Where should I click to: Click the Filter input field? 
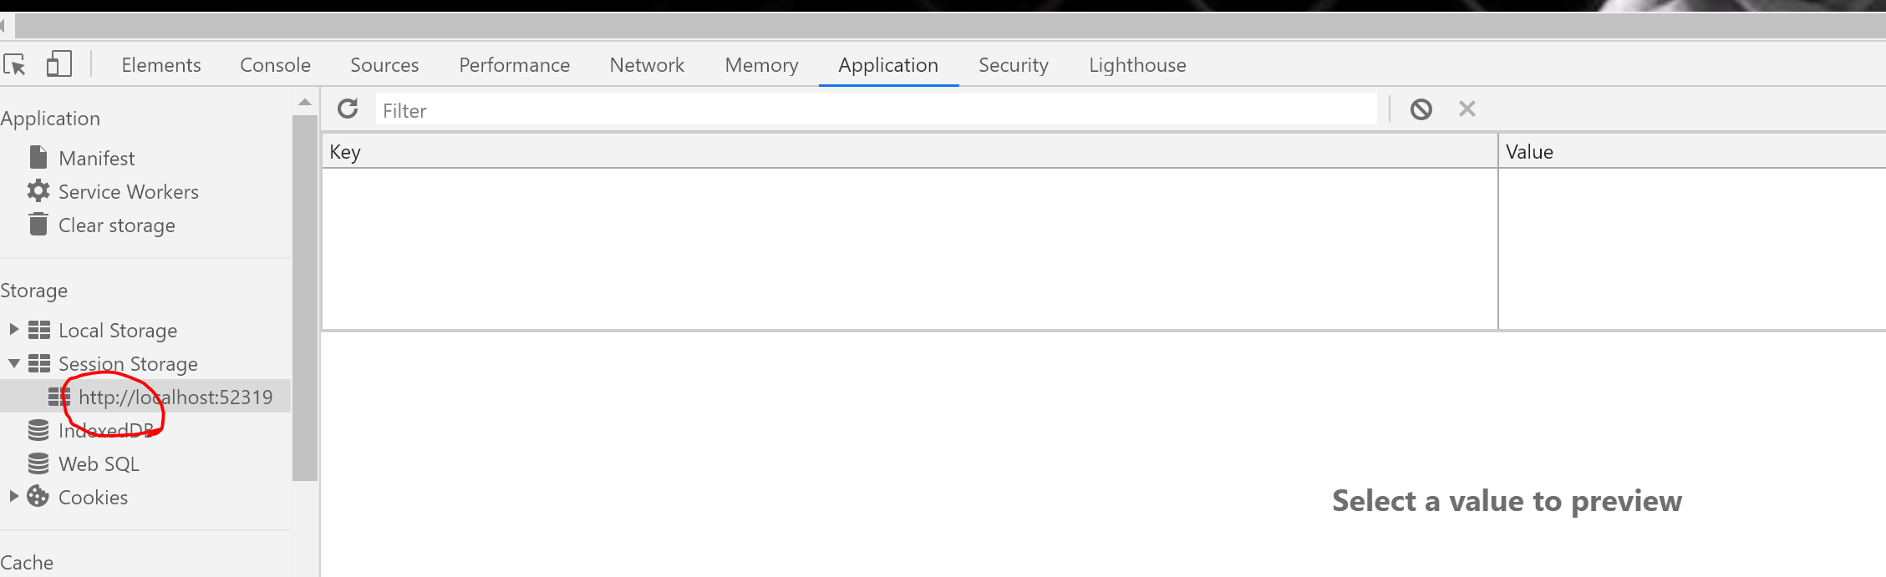point(876,110)
